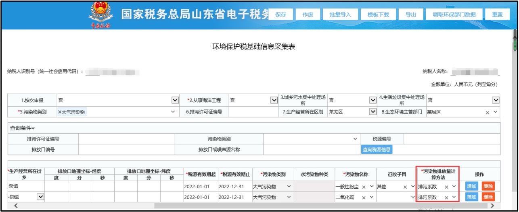Click 查询税源信息 button
Image resolution: width=519 pixels, height=212 pixels.
click(377, 150)
